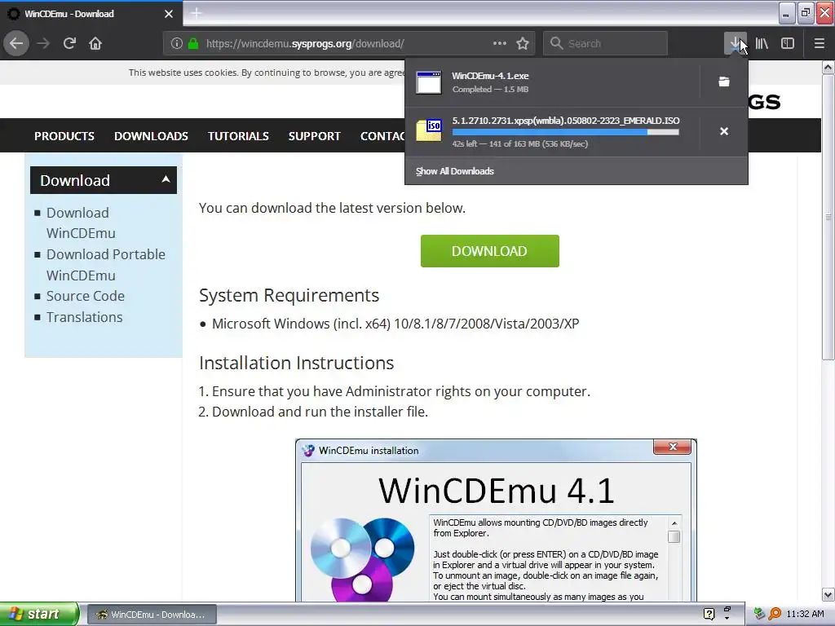Click the Search input box

click(x=605, y=43)
